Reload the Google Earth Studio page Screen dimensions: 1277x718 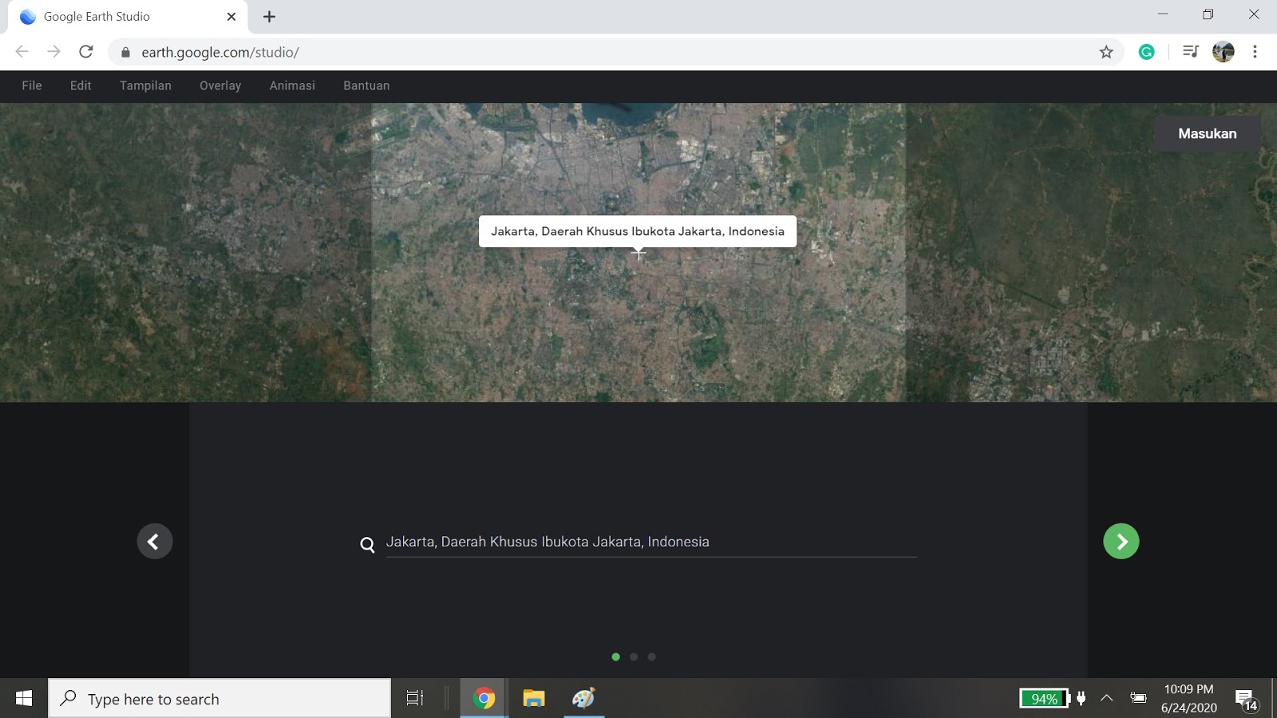coord(86,51)
